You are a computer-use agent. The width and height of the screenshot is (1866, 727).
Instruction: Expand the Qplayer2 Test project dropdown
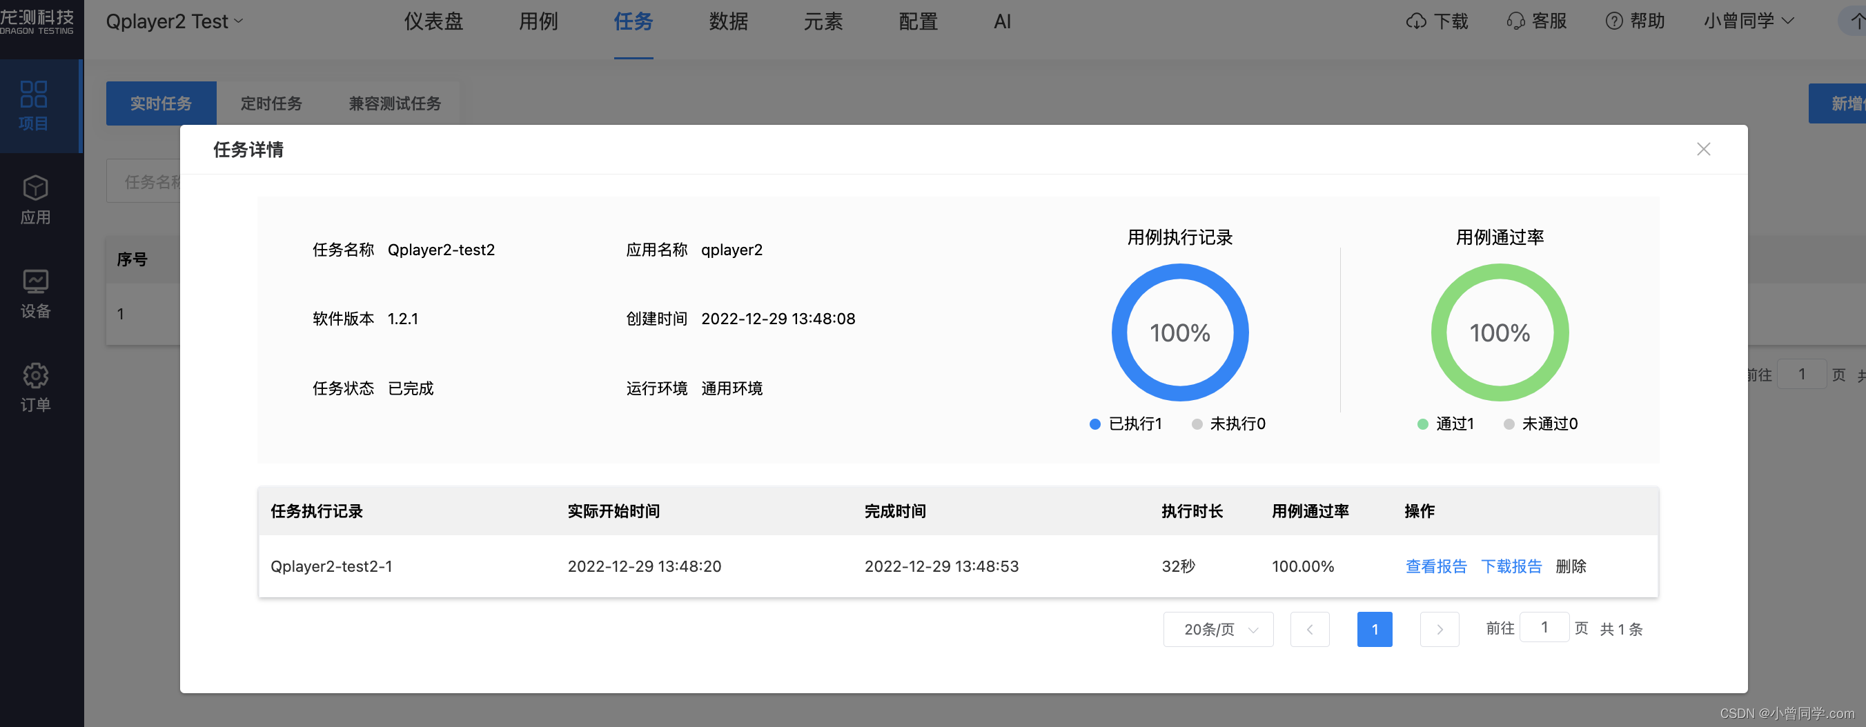pyautogui.click(x=174, y=21)
